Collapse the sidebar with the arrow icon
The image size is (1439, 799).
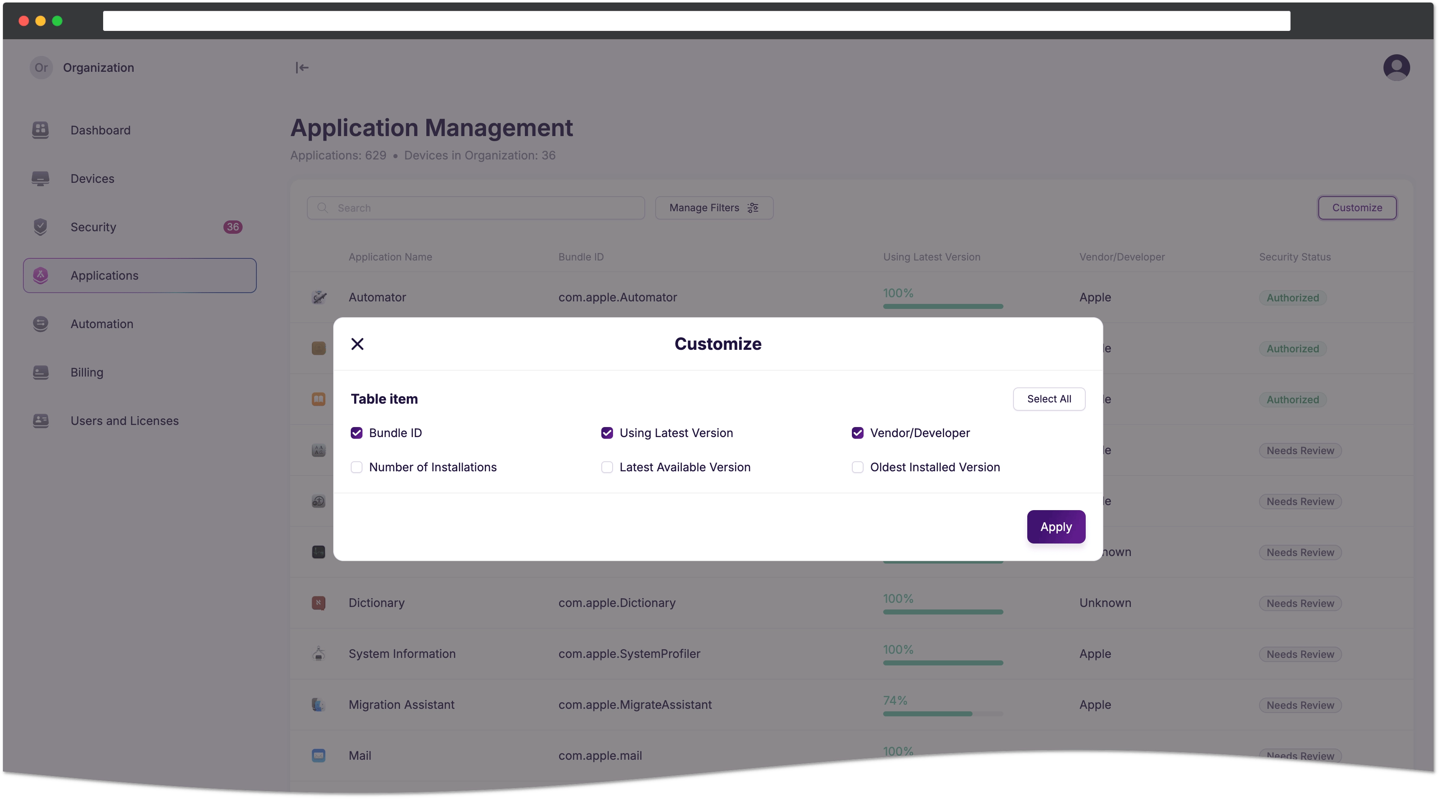point(301,68)
